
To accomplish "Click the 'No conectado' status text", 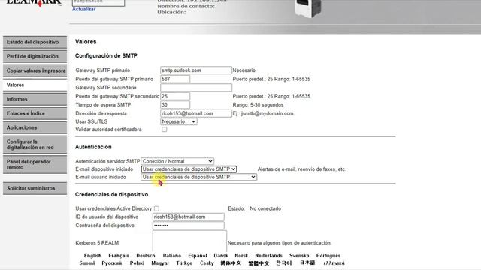I will [x=265, y=208].
